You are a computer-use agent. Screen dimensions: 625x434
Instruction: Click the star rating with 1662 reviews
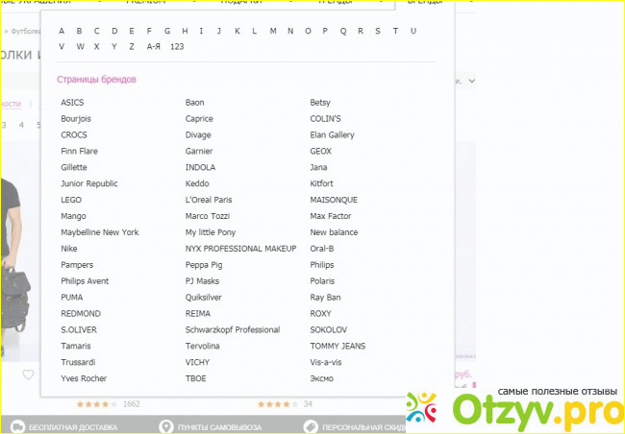click(x=96, y=404)
